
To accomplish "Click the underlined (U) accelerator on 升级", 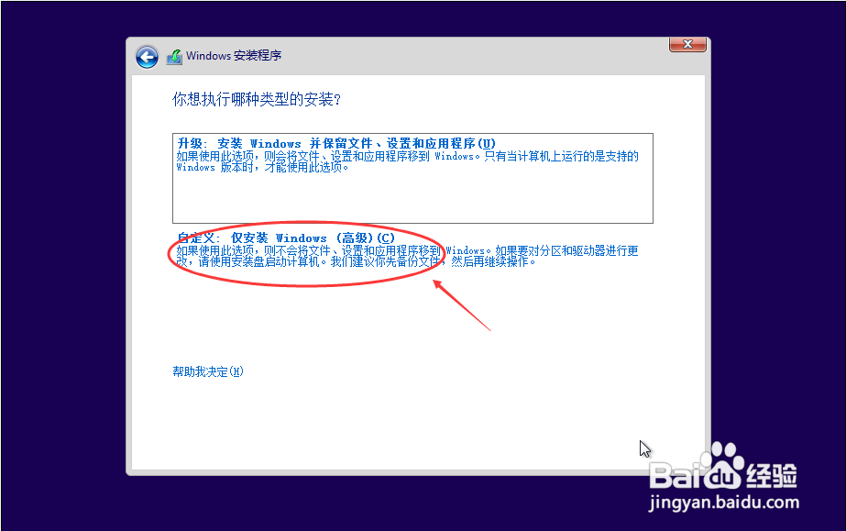I will [489, 143].
